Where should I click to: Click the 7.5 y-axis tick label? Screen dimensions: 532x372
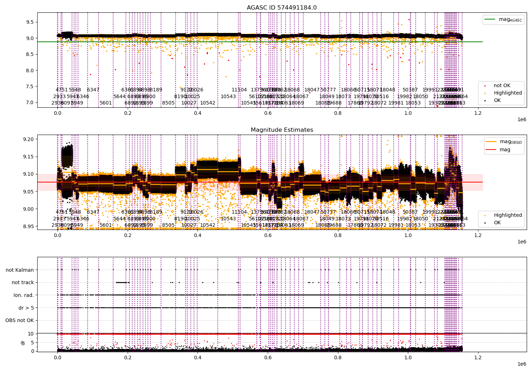tap(30, 86)
